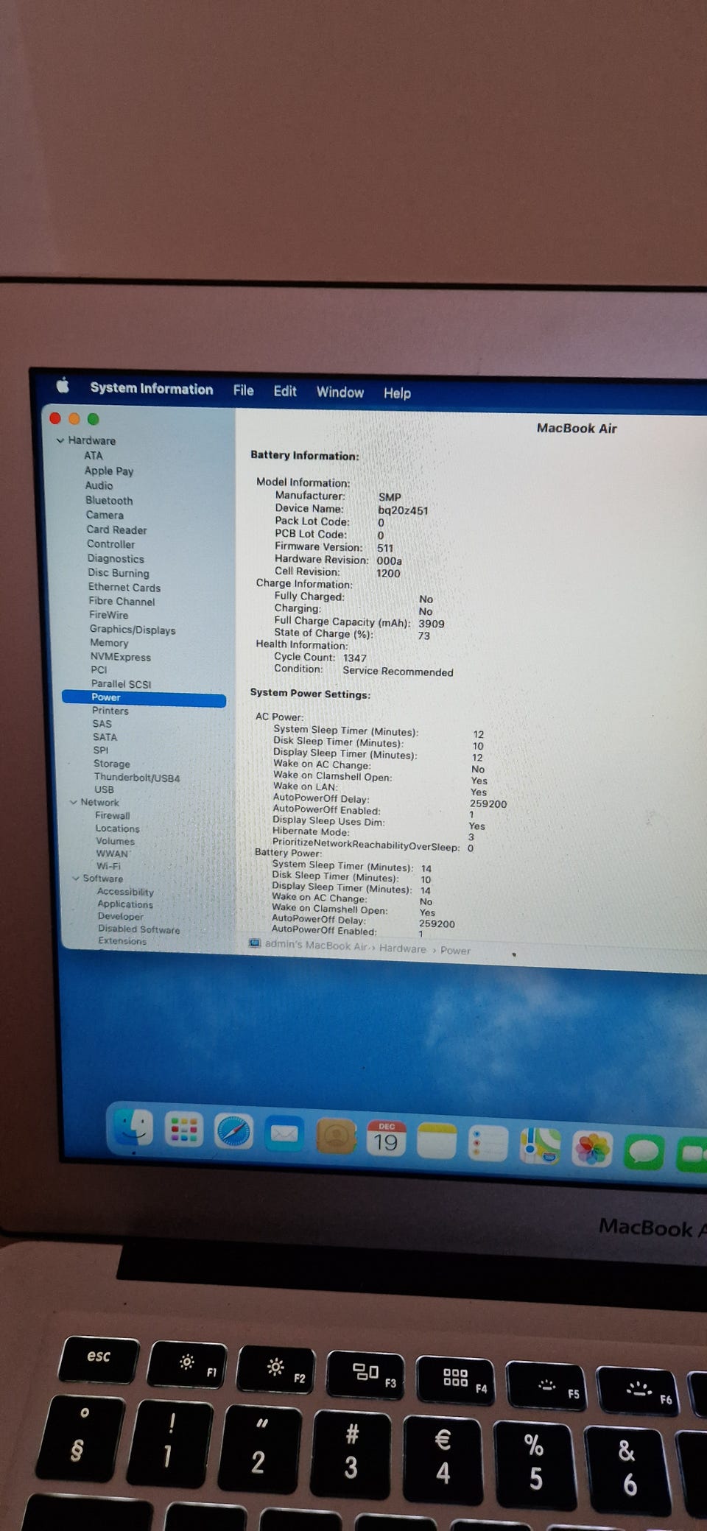Open the Help menu
The image size is (707, 1531).
pos(397,393)
